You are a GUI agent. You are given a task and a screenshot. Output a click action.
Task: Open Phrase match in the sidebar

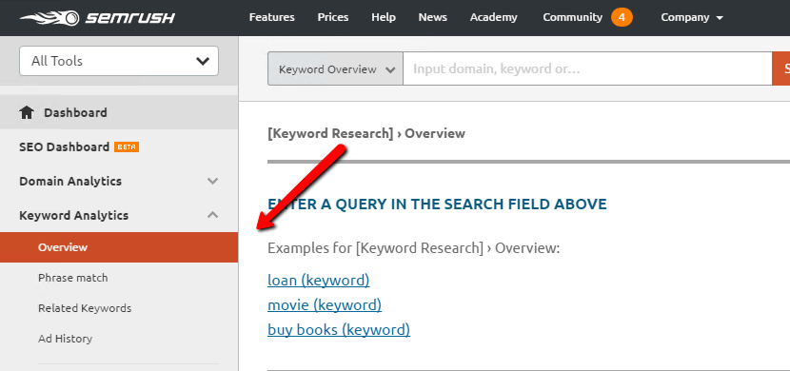73,278
